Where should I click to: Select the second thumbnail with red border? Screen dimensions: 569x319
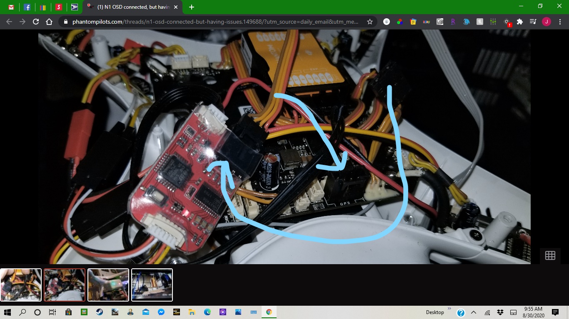click(65, 285)
